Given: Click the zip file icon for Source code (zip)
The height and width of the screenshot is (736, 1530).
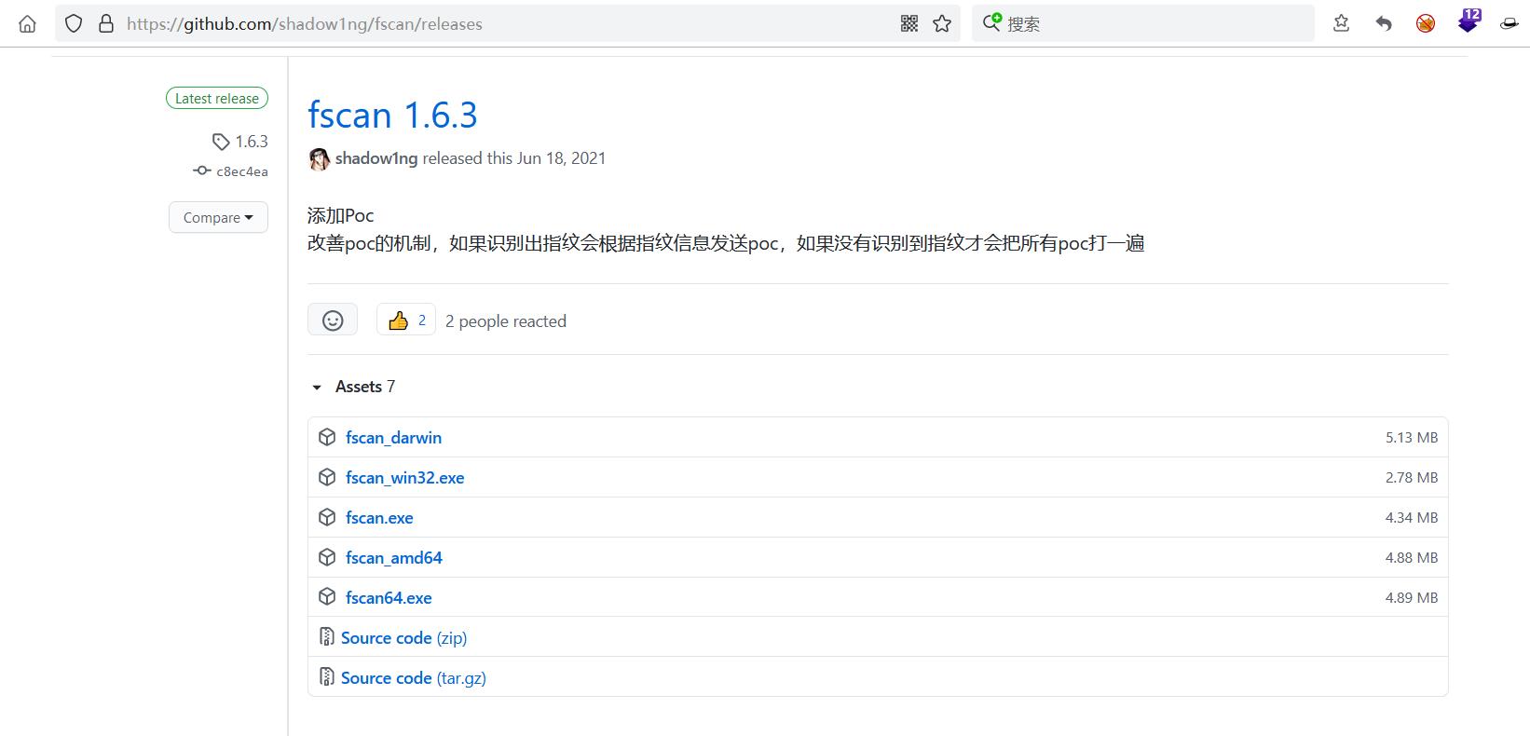Looking at the screenshot, I should [327, 637].
